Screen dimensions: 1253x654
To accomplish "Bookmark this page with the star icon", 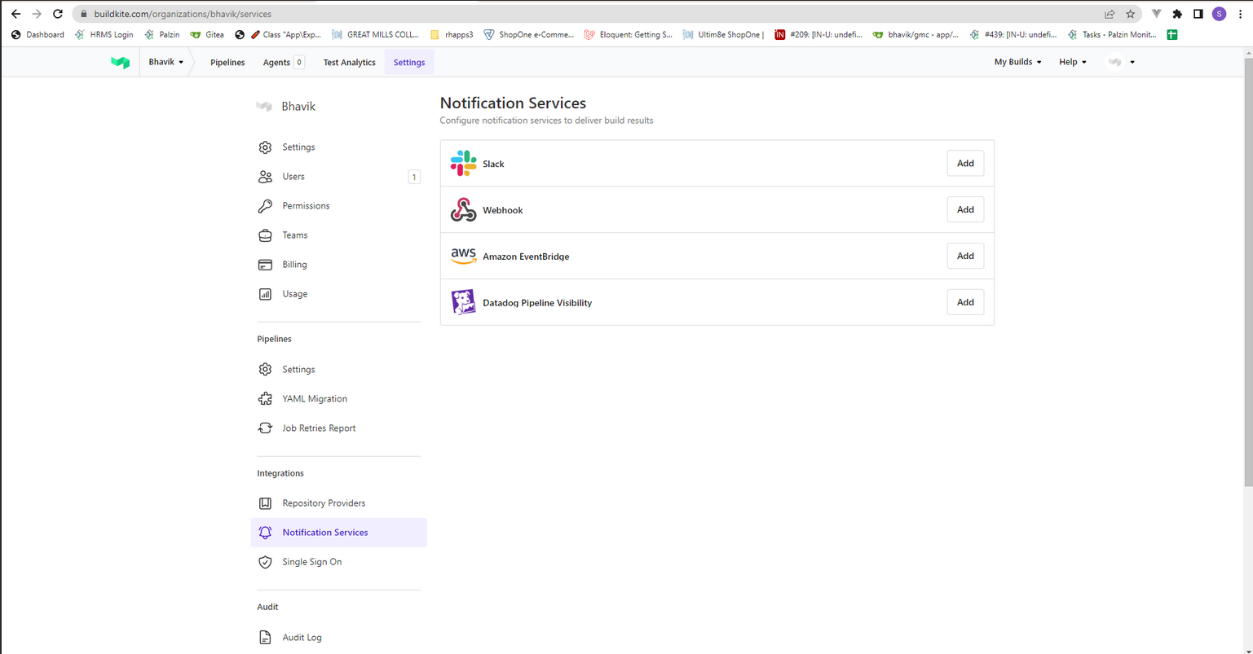I will [x=1131, y=14].
